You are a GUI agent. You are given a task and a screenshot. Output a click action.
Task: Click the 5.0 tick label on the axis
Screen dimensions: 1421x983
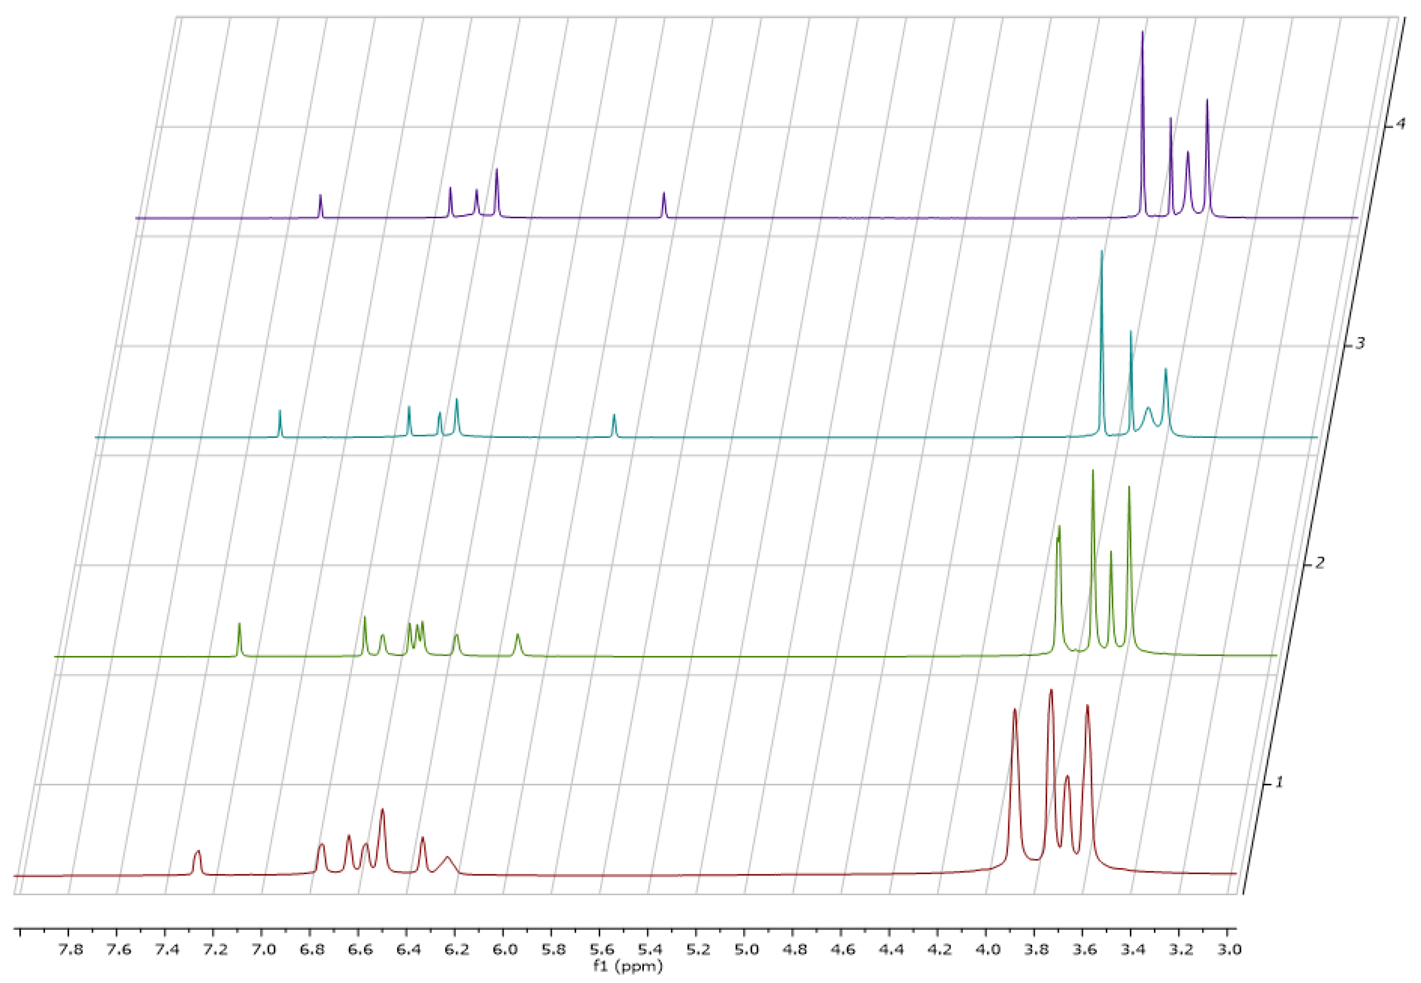point(746,949)
